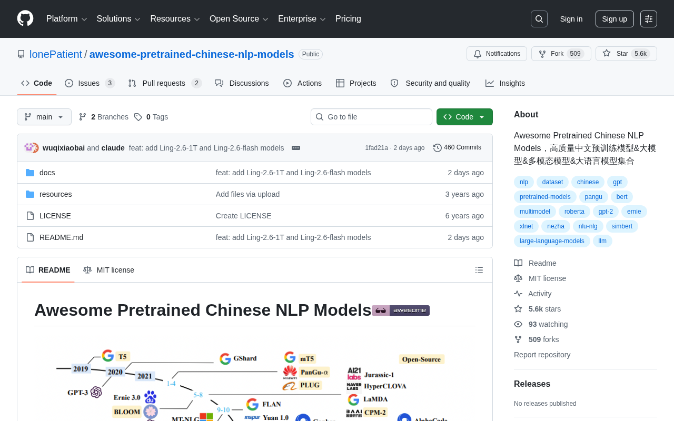Switch to the Pull requests tab
This screenshot has width=674, height=421.
pos(165,83)
